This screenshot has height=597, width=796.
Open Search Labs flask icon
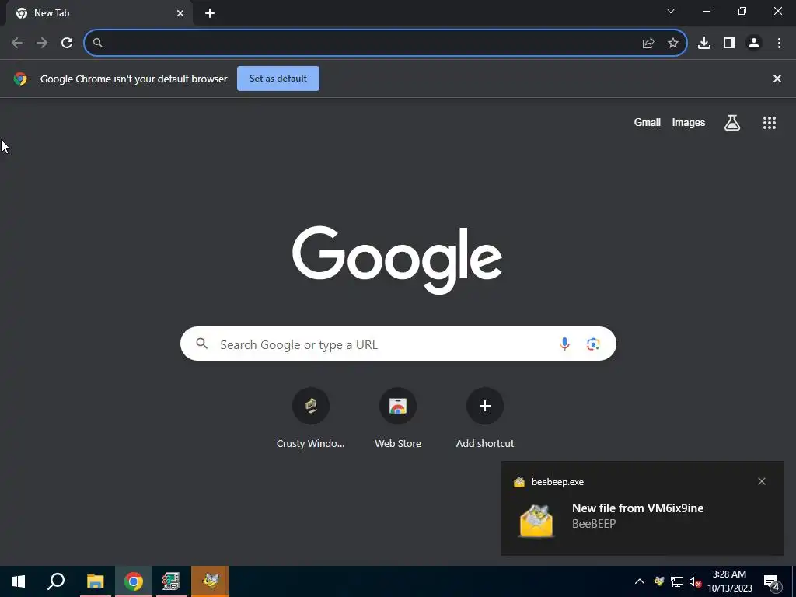pos(732,122)
